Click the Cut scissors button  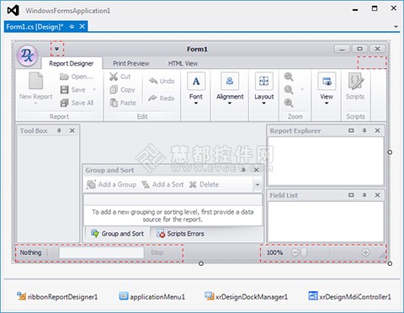tap(120, 77)
